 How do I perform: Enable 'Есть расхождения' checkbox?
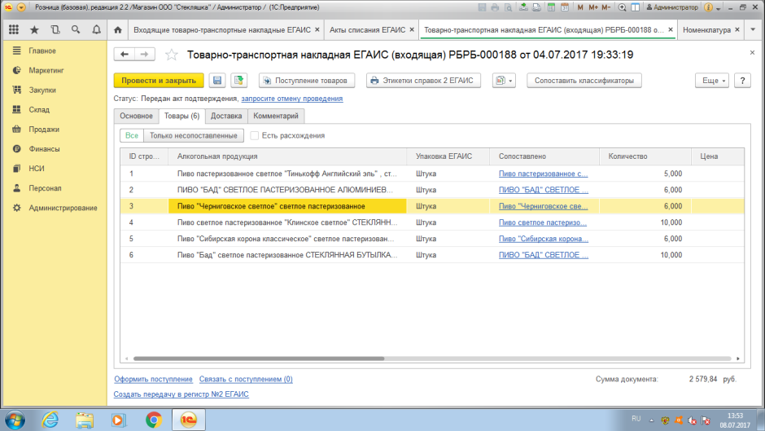point(254,136)
